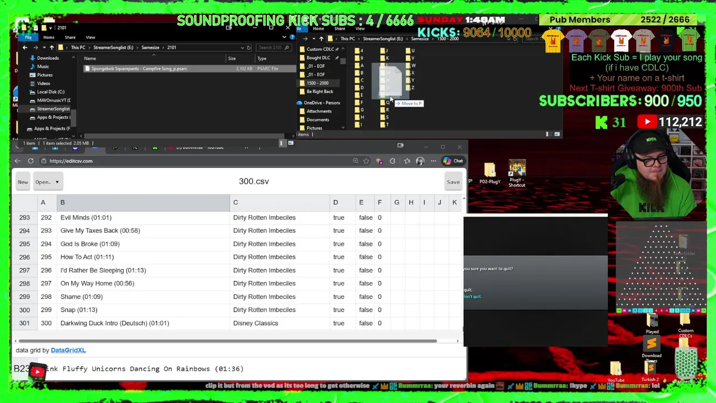Open Local Disk (C:) in navigation pane
This screenshot has width=716, height=403.
(50, 92)
